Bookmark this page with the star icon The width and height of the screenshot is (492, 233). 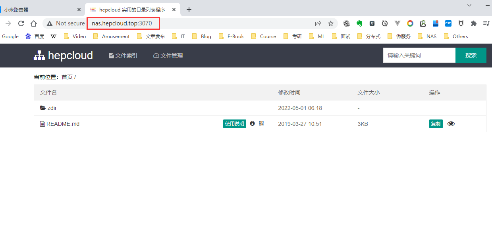(x=330, y=23)
